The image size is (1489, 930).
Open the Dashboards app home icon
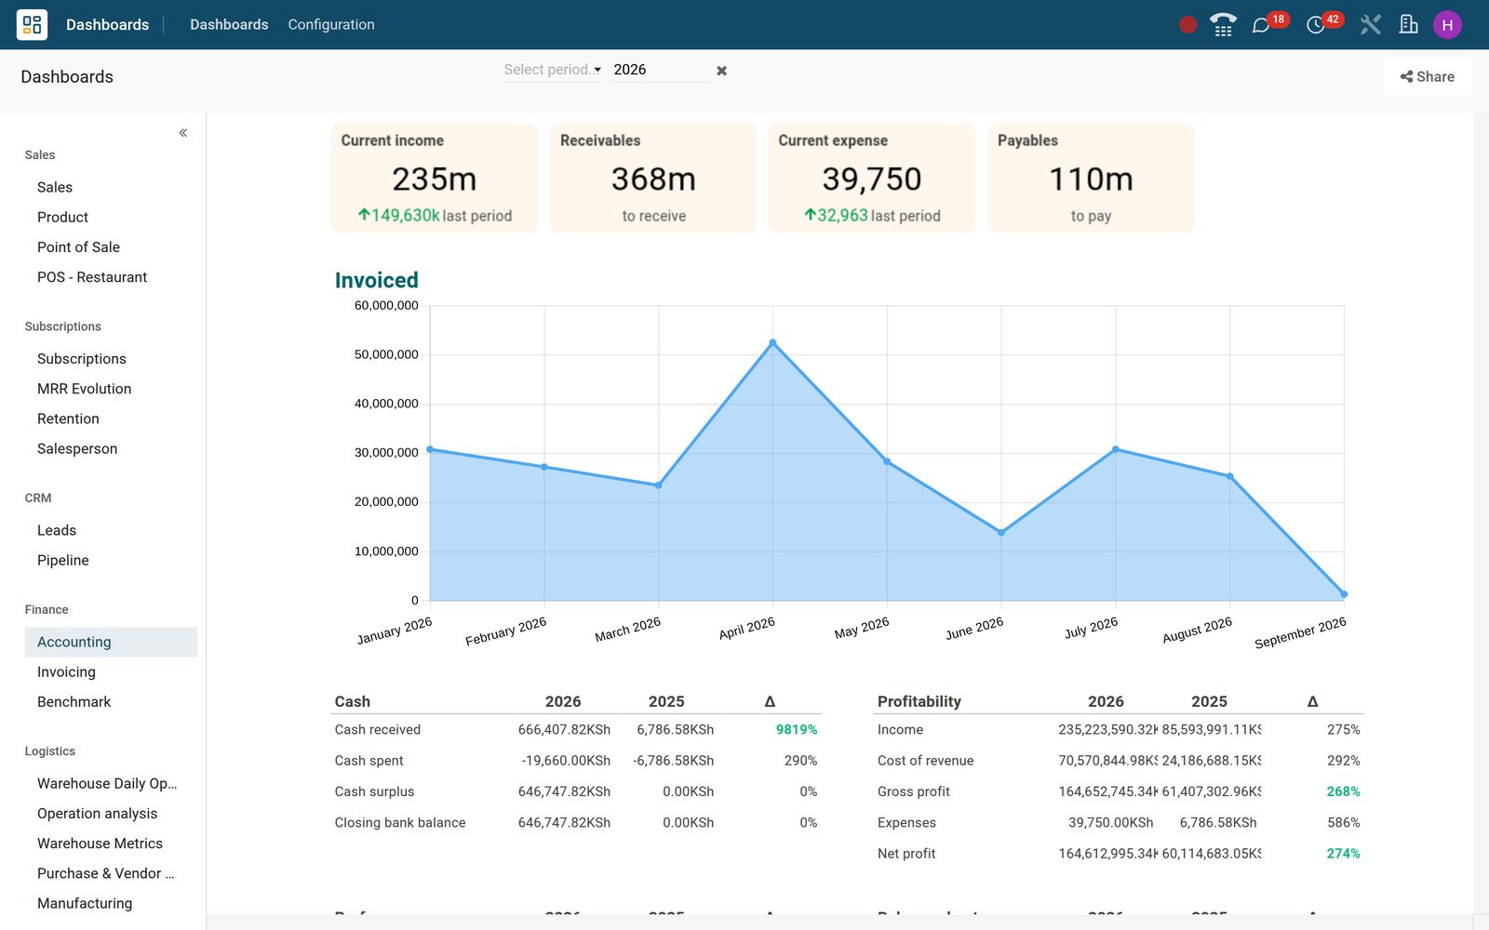point(32,24)
